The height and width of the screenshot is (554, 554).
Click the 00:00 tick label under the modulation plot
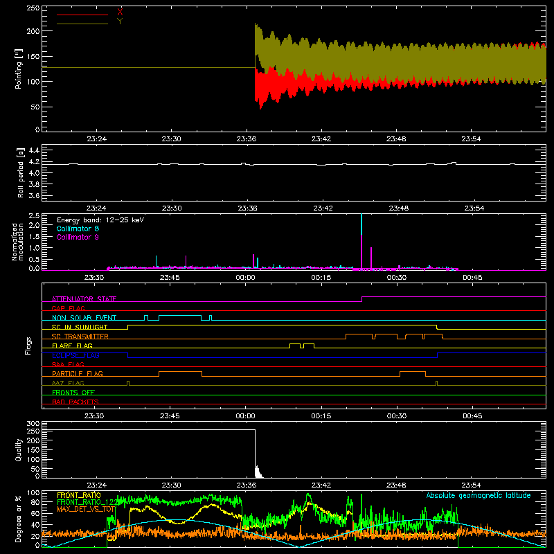click(245, 278)
